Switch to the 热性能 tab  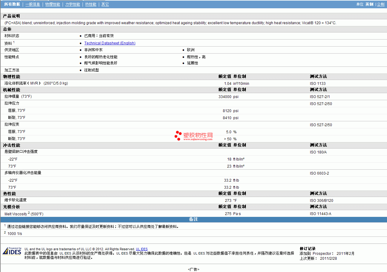91,4
